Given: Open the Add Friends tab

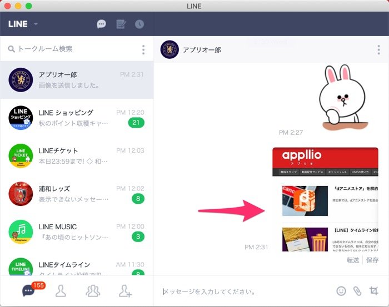Looking at the screenshot, I should point(125,291).
